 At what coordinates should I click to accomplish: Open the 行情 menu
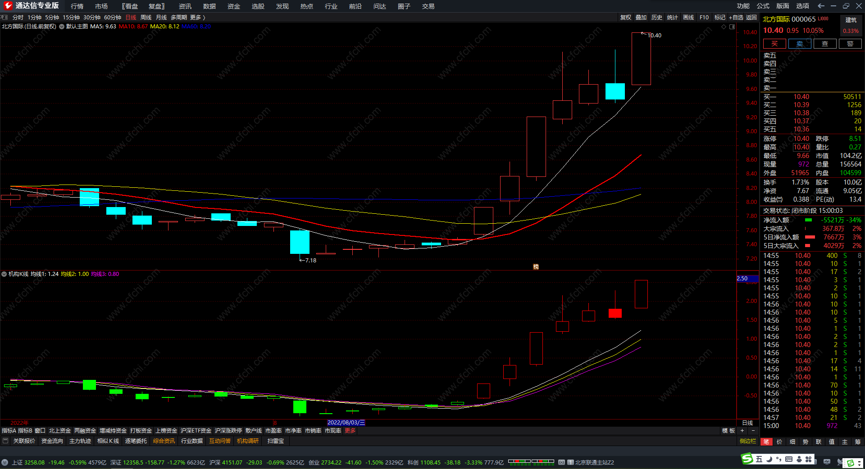pos(77,6)
